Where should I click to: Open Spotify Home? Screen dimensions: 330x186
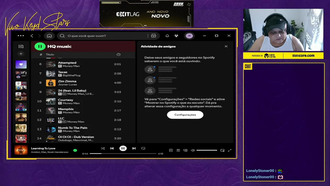[49, 36]
